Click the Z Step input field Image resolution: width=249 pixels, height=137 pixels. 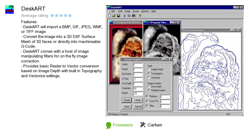(x=138, y=79)
